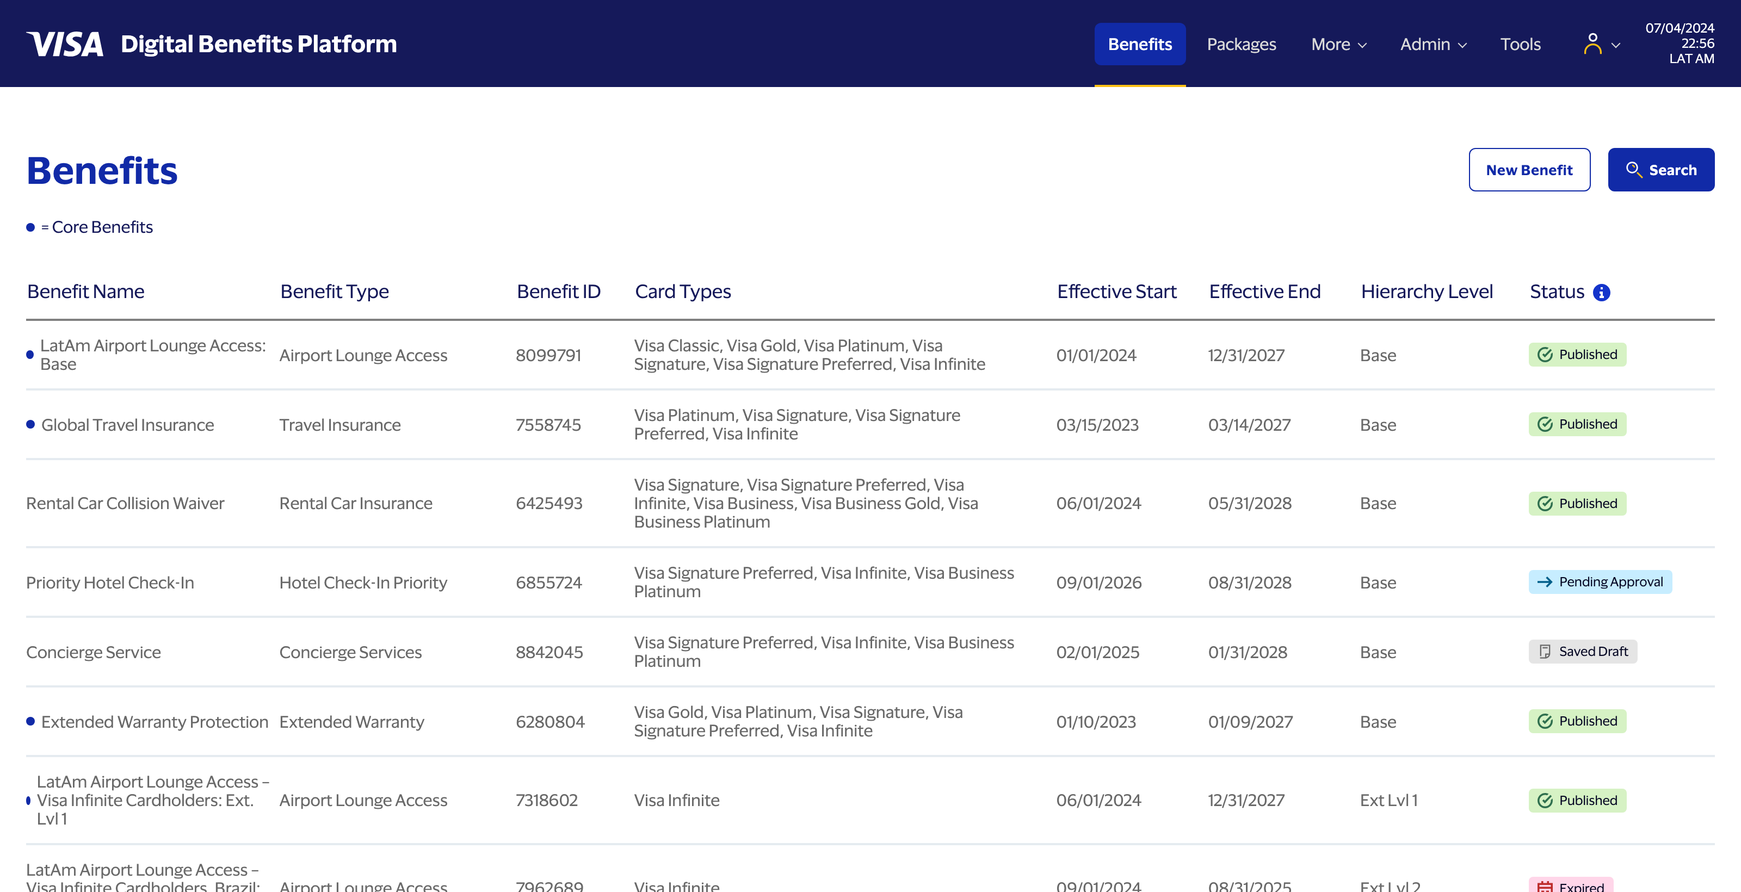The height and width of the screenshot is (892, 1741).
Task: Expand the More menu
Action: tap(1339, 44)
